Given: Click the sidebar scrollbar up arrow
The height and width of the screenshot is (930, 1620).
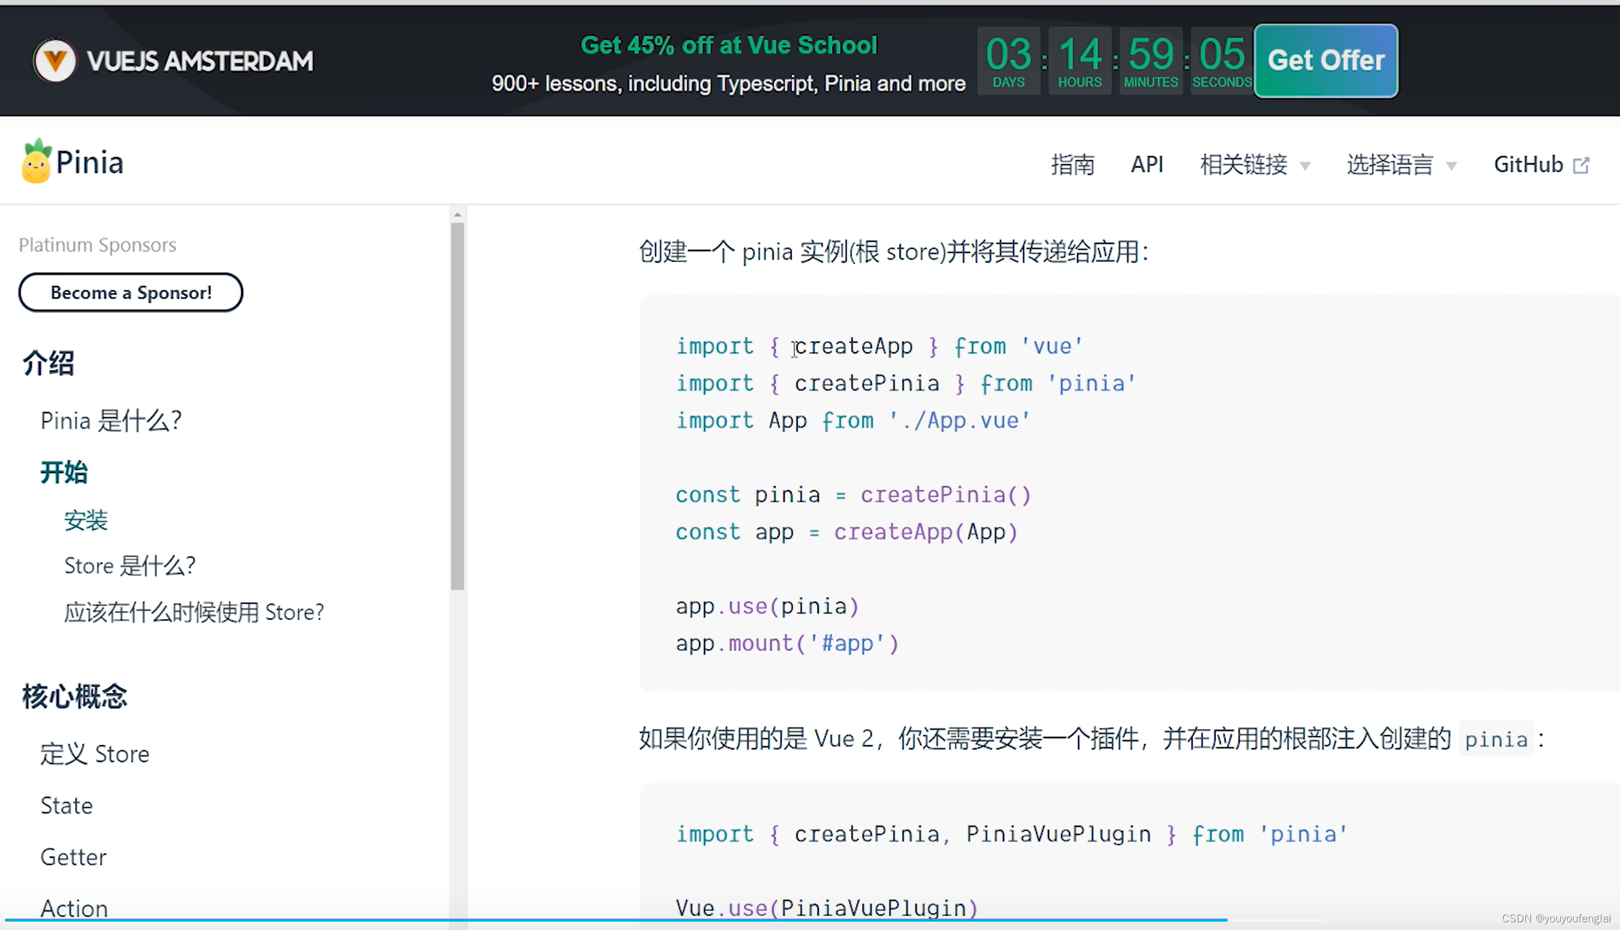Looking at the screenshot, I should coord(458,215).
